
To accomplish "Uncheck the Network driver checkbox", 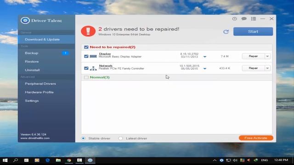I will coord(86,68).
